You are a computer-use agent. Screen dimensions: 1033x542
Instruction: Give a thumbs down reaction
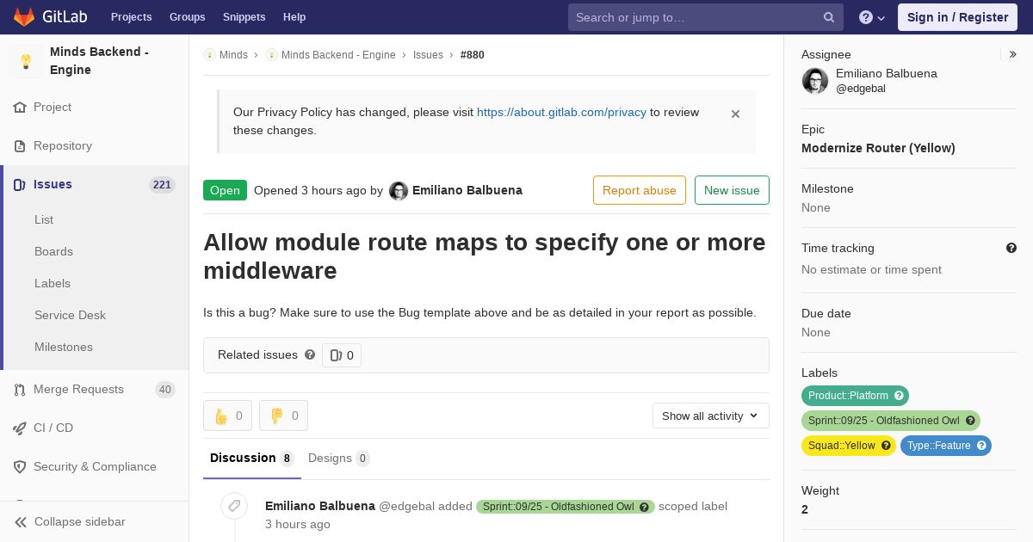coord(283,416)
